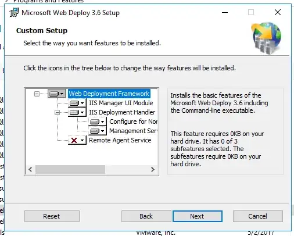Viewport: 294px width, 236px height.
Task: Go Back to previous setup page
Action: (146, 216)
